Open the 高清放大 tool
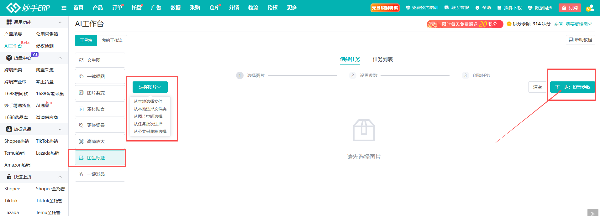This screenshot has height=216, width=600. click(100, 141)
